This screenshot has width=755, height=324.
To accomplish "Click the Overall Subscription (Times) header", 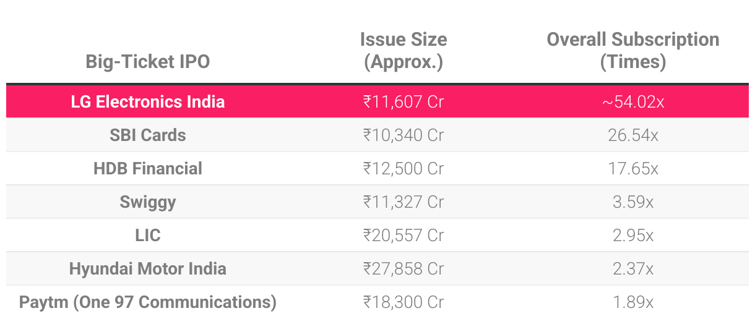I will coord(632,51).
